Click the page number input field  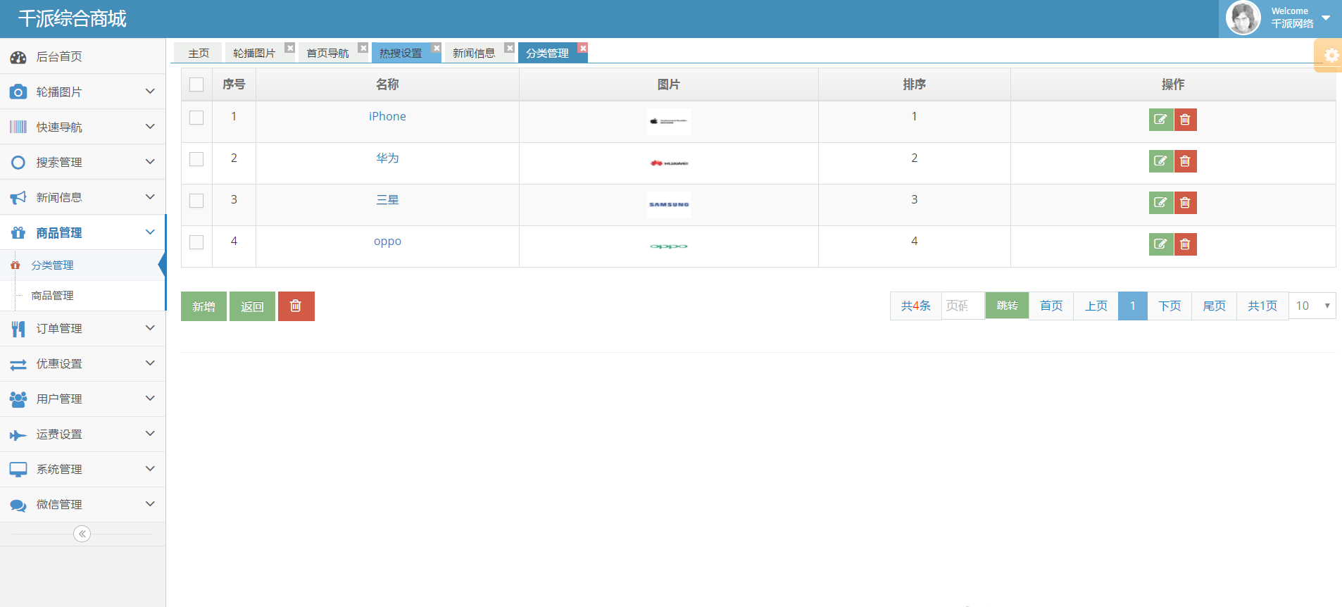(962, 306)
